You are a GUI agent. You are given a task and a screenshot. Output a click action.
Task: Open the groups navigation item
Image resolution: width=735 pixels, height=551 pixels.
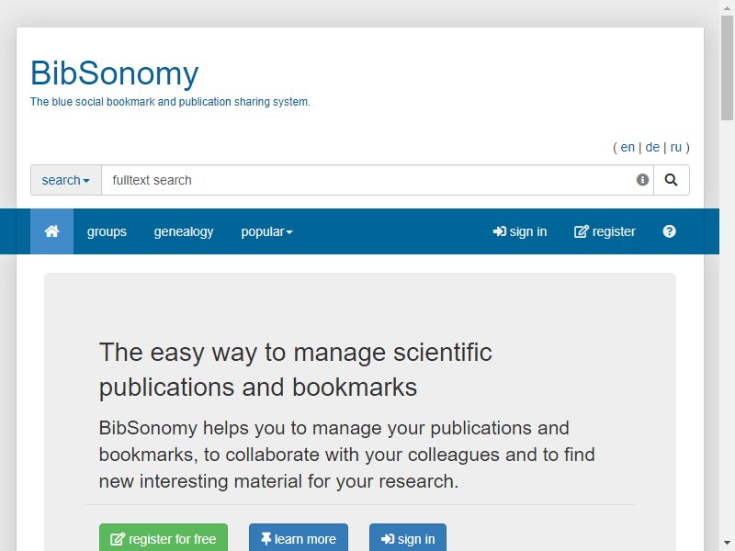pyautogui.click(x=107, y=231)
